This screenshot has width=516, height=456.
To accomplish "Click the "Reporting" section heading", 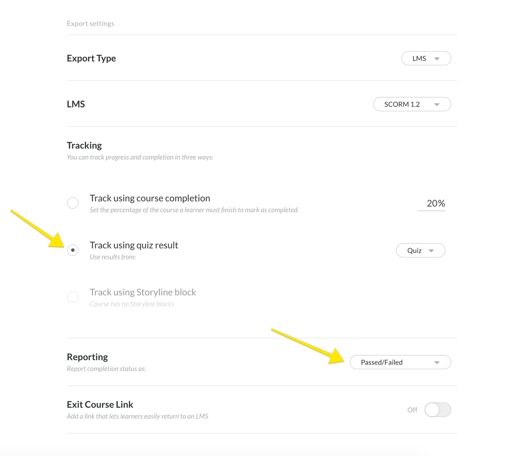I will [87, 357].
